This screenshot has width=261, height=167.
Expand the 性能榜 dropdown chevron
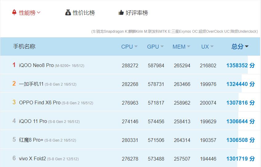tap(39, 12)
